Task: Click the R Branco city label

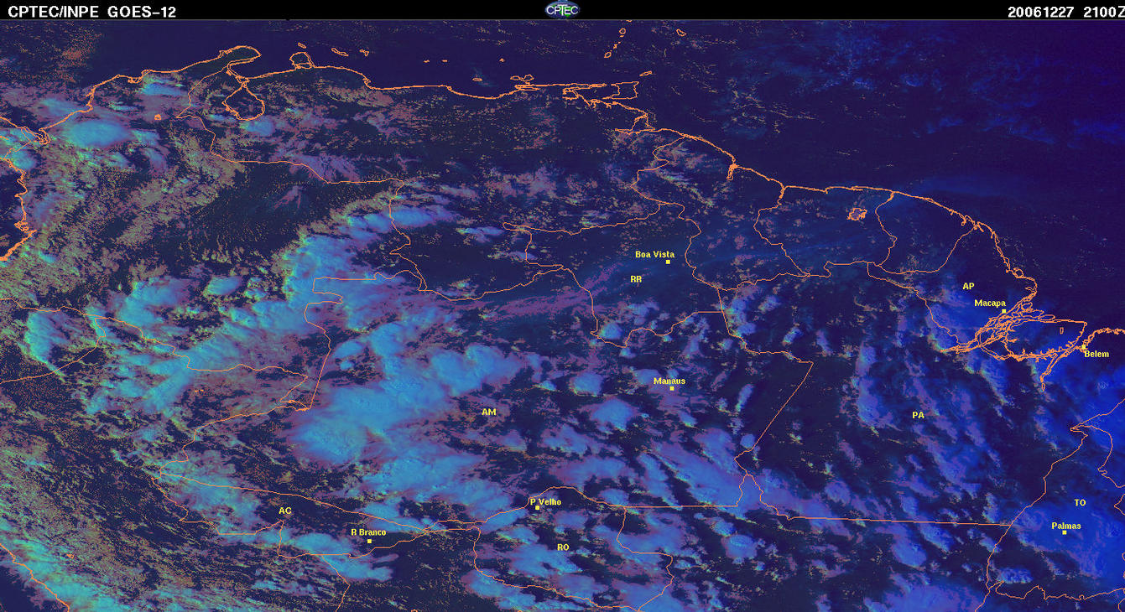Action: (x=368, y=532)
